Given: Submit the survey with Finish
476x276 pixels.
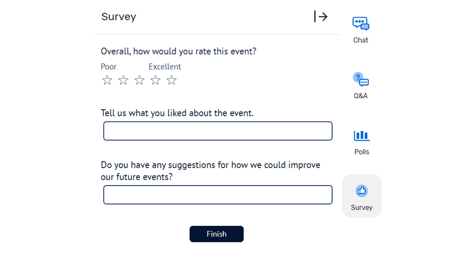Looking at the screenshot, I should tap(216, 234).
